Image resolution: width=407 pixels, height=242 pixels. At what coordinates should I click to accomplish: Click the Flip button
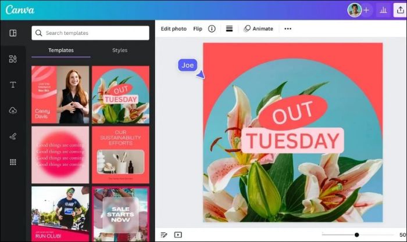(x=198, y=29)
